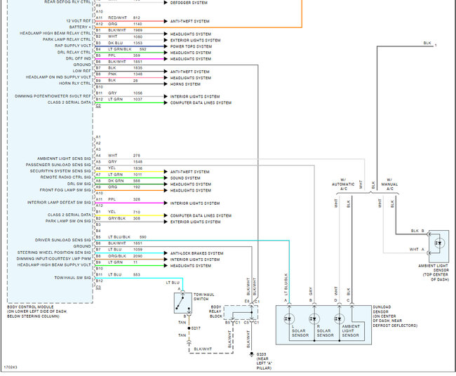Click 'HEADLAMP HIGH BEAM RELAY CTRL' label
The height and width of the screenshot is (376, 456).
click(55, 33)
